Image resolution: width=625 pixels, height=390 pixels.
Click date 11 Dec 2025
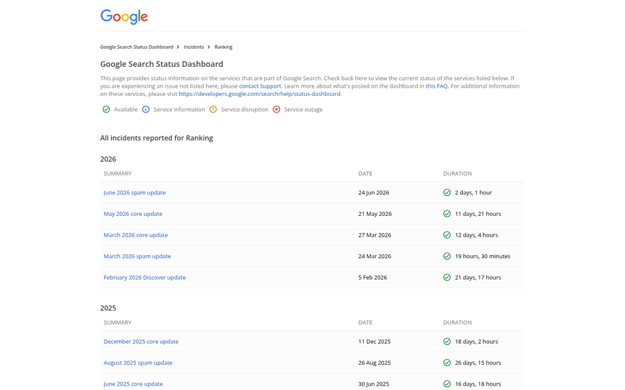[x=374, y=341]
